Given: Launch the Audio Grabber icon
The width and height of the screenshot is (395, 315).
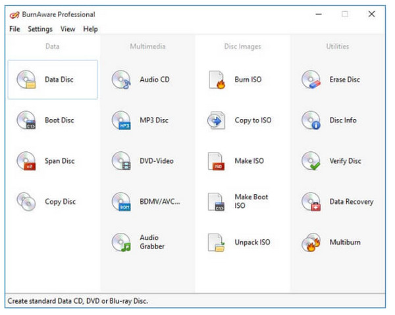Looking at the screenshot, I should [x=121, y=243].
